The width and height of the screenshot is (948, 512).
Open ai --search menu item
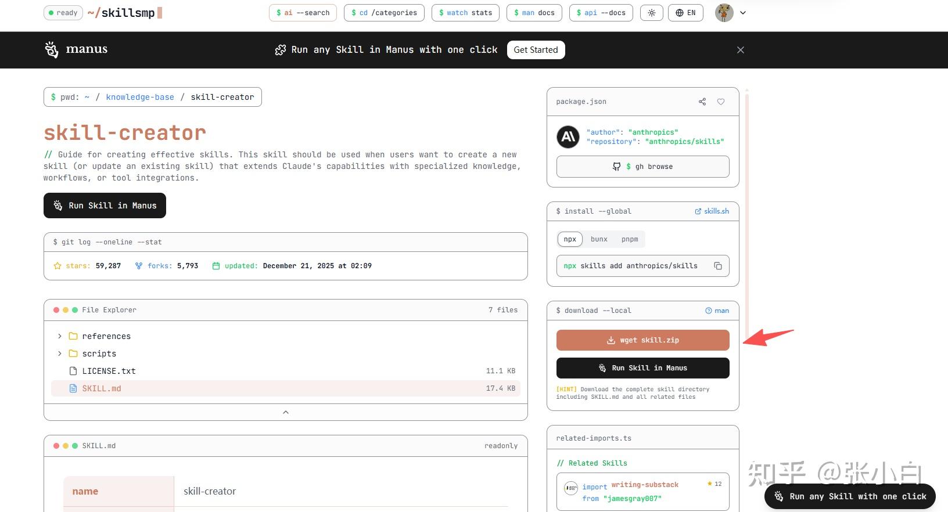pos(303,13)
